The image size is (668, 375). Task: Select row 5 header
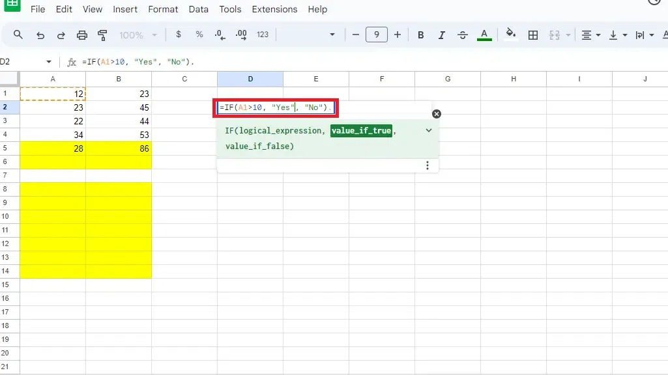[x=9, y=148]
